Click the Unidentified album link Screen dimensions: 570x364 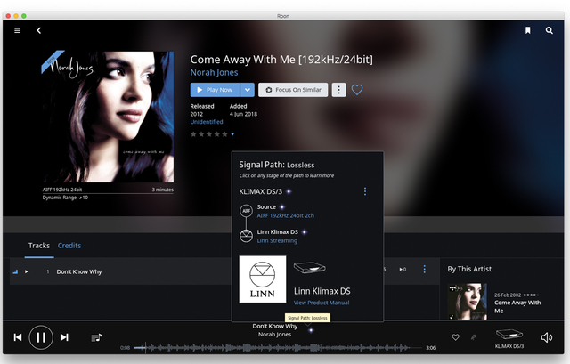point(207,122)
